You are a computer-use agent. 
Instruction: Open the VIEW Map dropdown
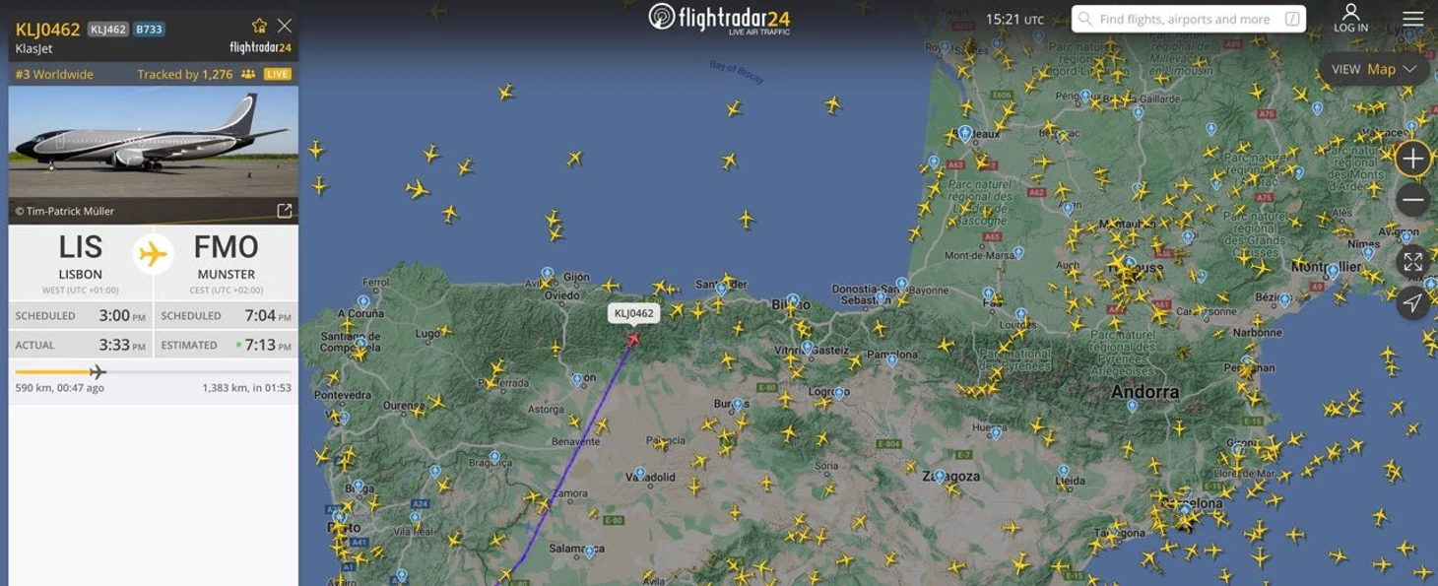coord(1374,69)
